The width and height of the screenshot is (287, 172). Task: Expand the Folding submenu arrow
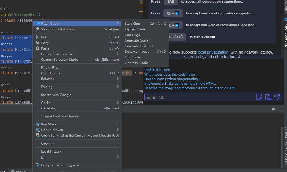point(118,87)
